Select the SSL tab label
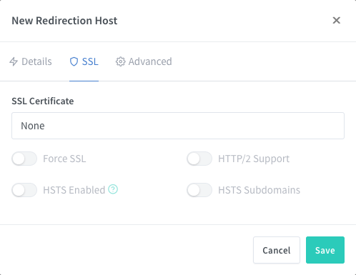 tap(90, 61)
